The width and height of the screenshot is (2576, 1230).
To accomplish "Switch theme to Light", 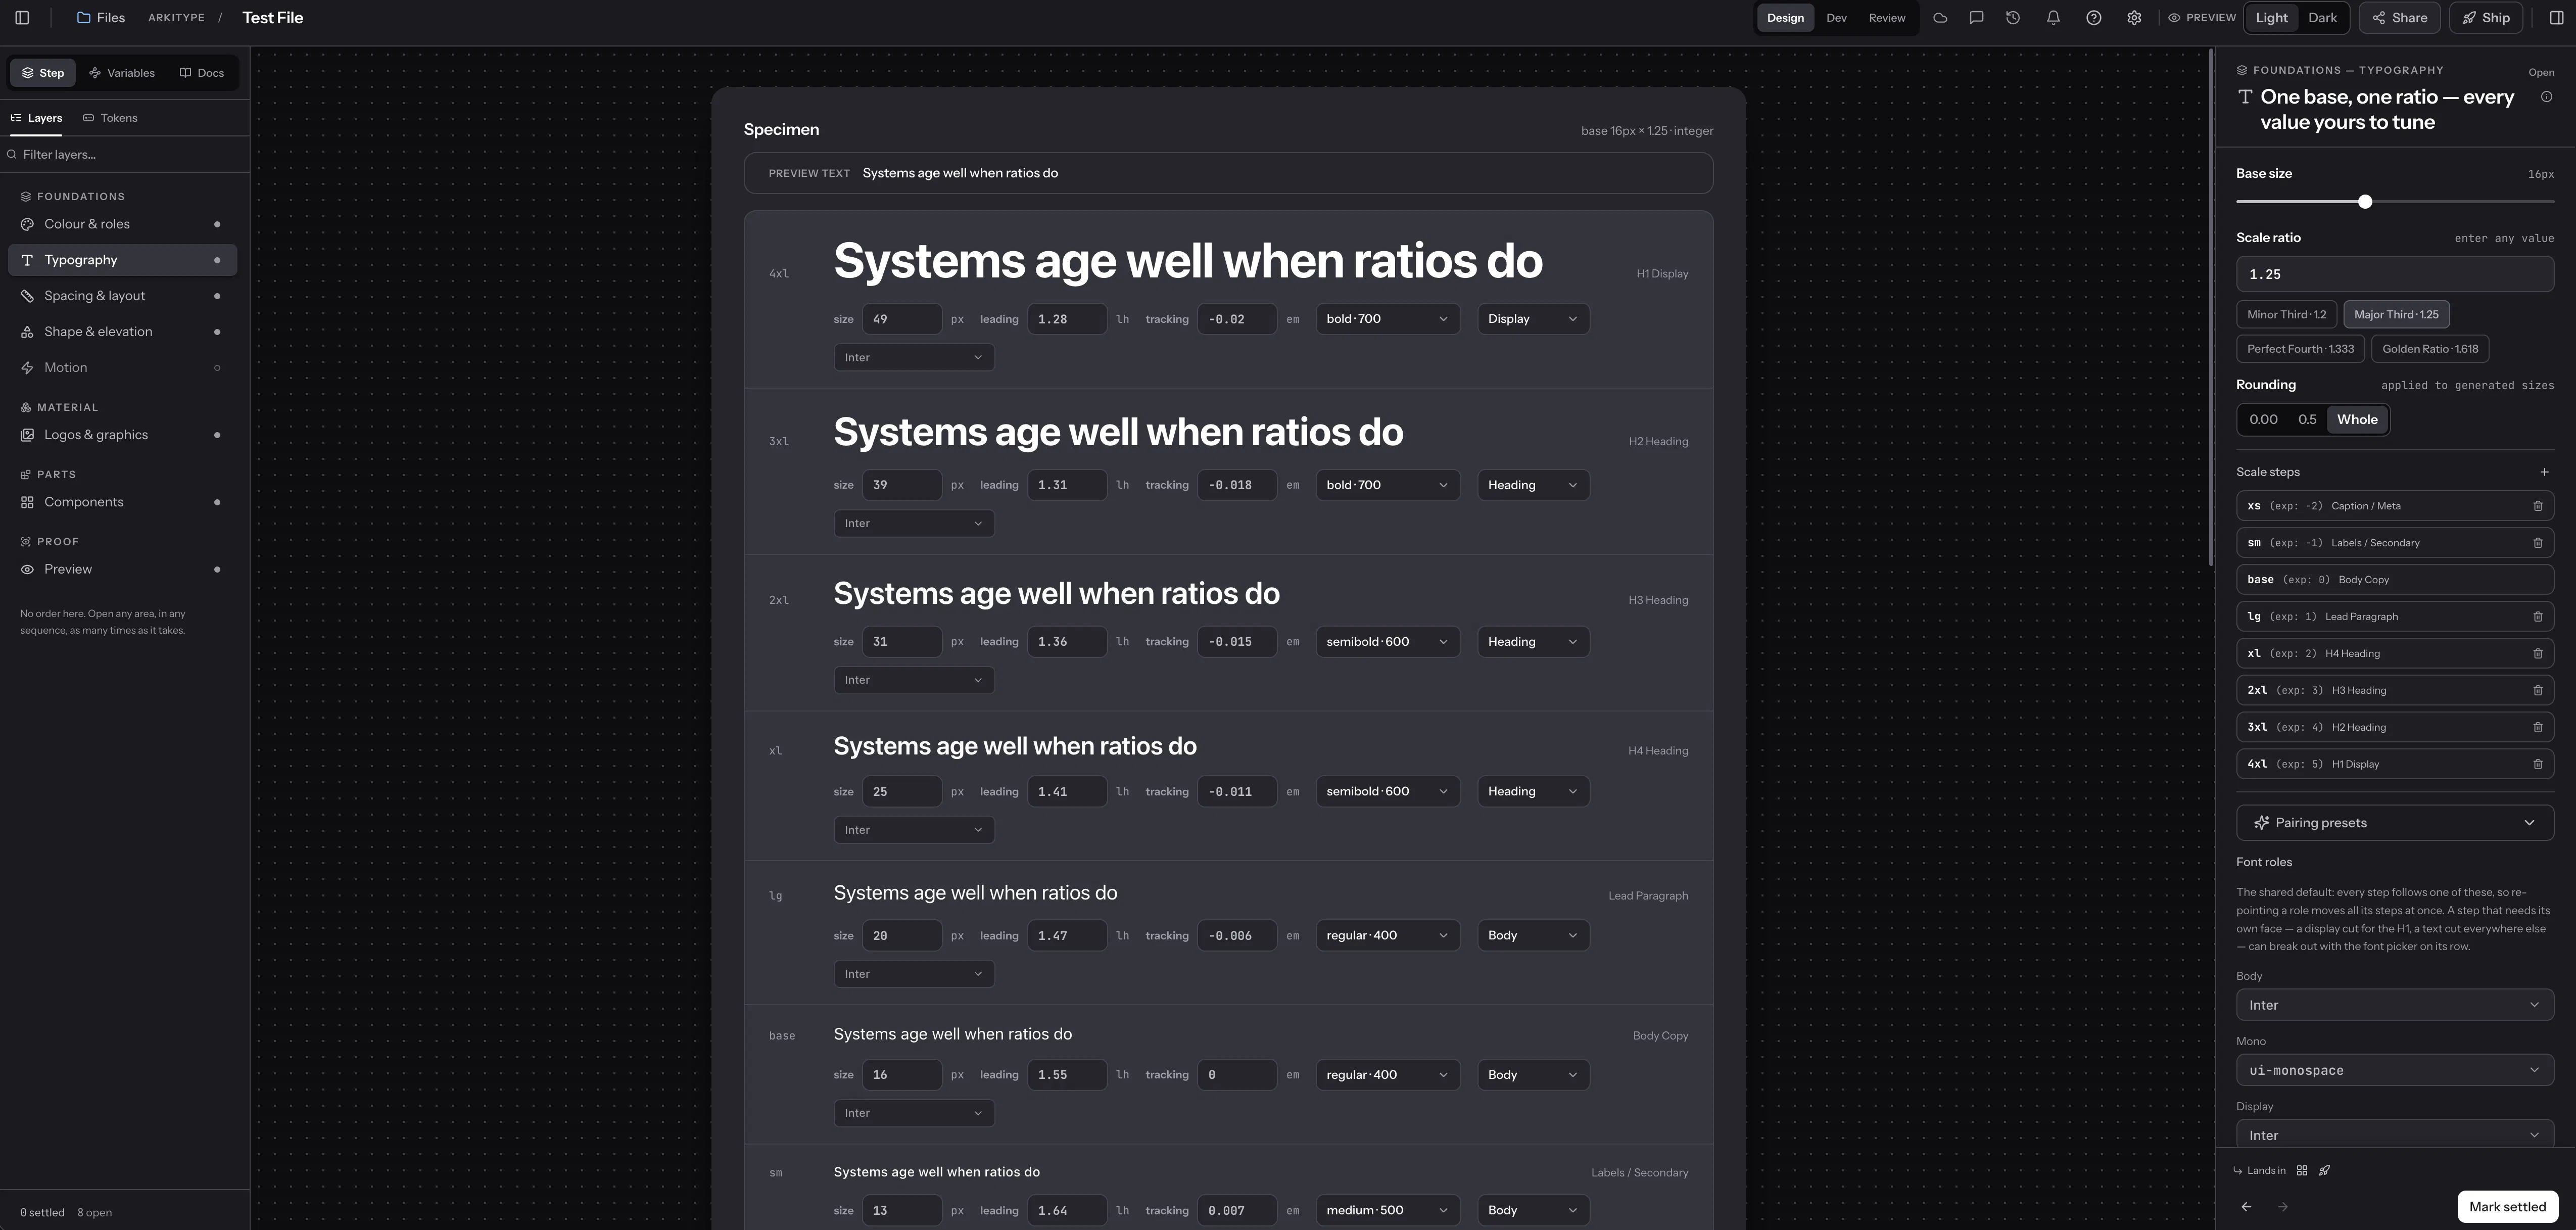I will [x=2272, y=18].
